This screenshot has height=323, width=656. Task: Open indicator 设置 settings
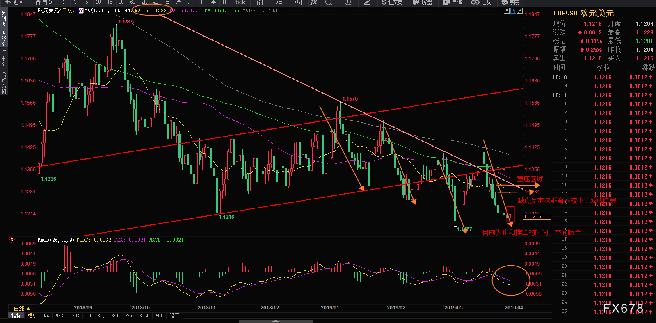click(x=175, y=316)
